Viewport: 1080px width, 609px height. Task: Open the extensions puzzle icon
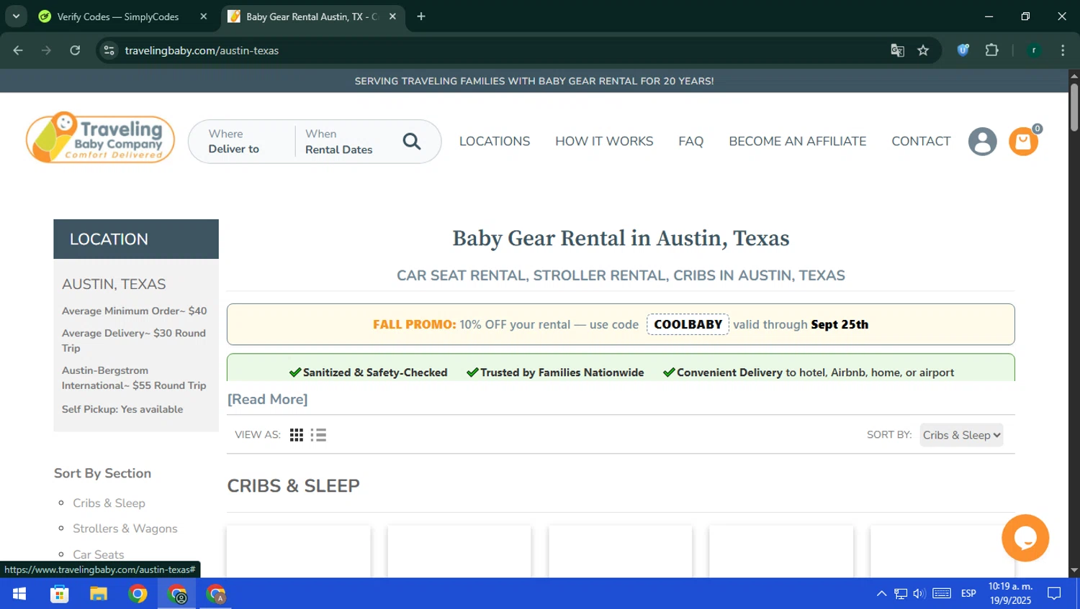(x=991, y=50)
